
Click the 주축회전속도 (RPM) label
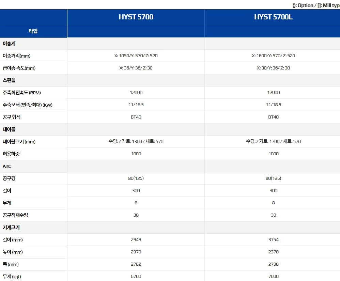pos(22,93)
